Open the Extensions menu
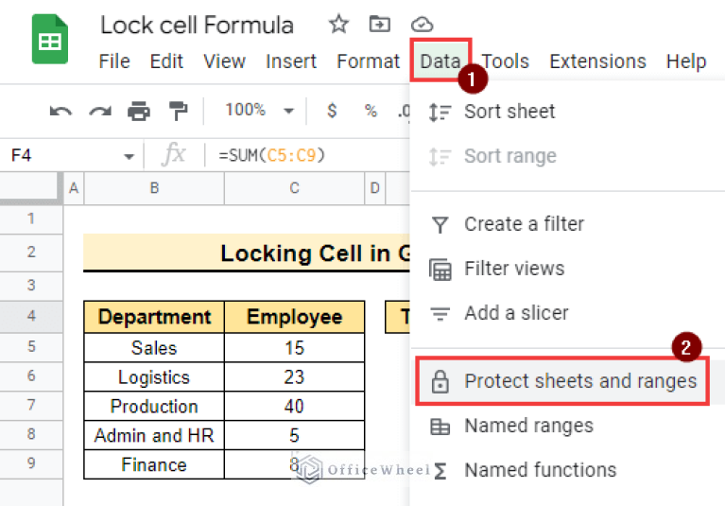This screenshot has width=725, height=506. [x=597, y=61]
